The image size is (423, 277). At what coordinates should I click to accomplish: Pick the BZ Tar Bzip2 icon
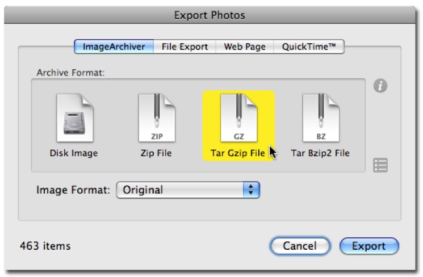point(321,118)
